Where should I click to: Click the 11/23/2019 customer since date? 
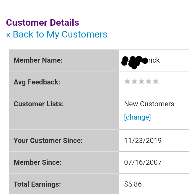tap(143, 141)
